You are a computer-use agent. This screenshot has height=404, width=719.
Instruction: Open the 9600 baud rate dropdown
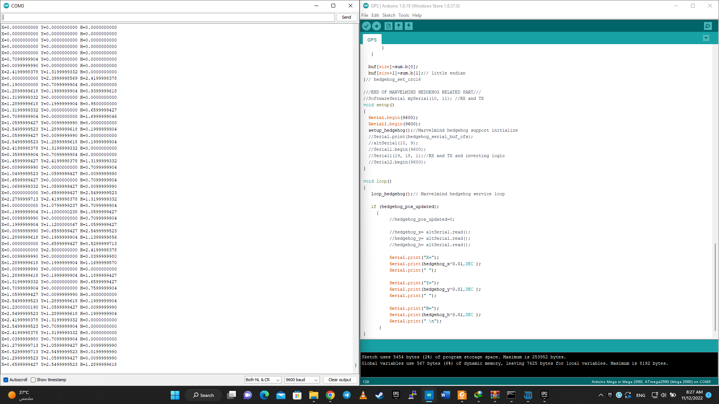click(302, 380)
